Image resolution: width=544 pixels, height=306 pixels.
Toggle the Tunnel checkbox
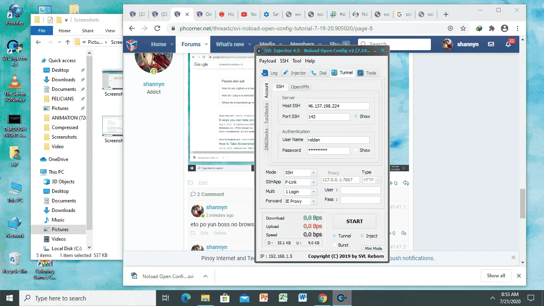(x=335, y=236)
